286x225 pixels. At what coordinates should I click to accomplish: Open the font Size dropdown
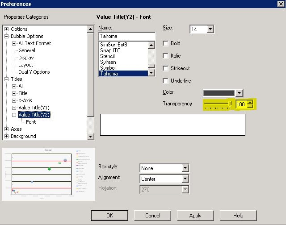210,29
